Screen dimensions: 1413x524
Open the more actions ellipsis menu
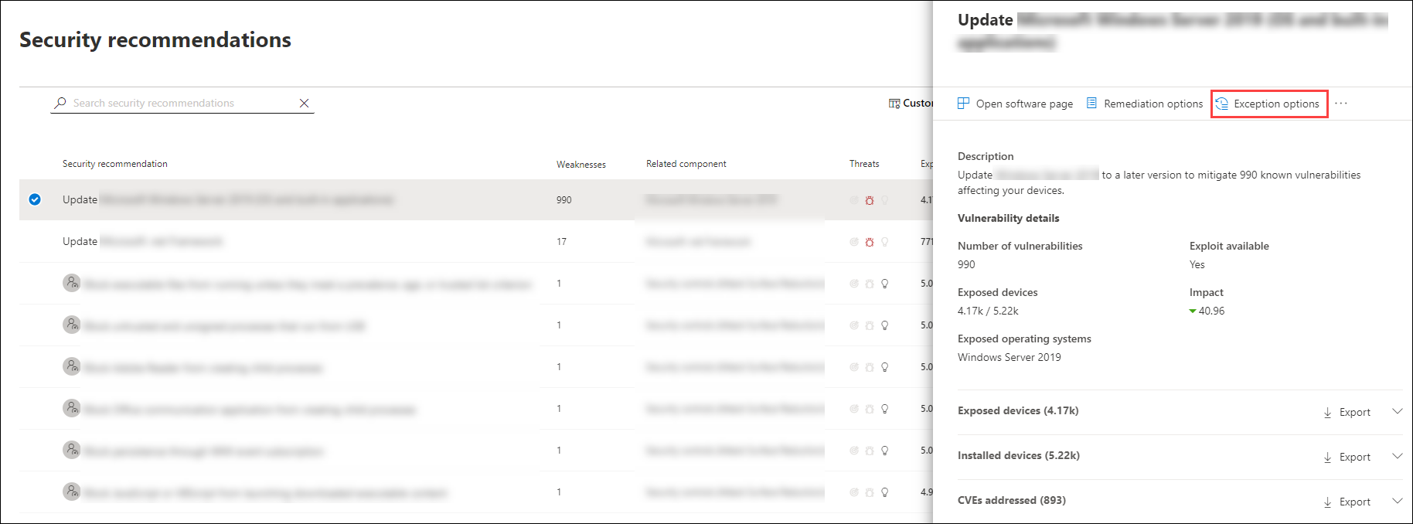coord(1340,104)
